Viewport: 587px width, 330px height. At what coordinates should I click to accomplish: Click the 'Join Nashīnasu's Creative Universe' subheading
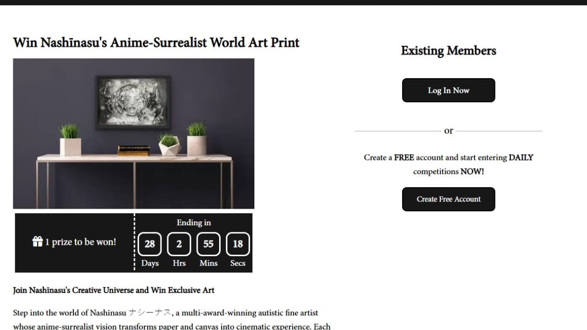pos(113,290)
